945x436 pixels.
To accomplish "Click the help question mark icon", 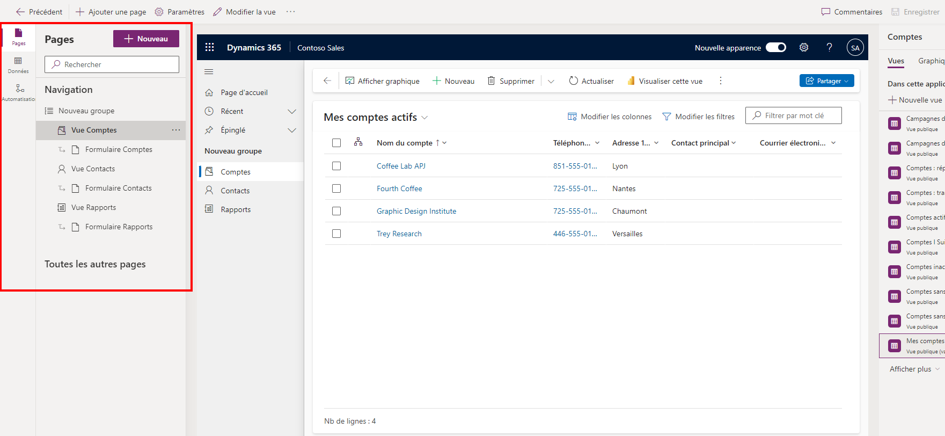I will (x=829, y=47).
